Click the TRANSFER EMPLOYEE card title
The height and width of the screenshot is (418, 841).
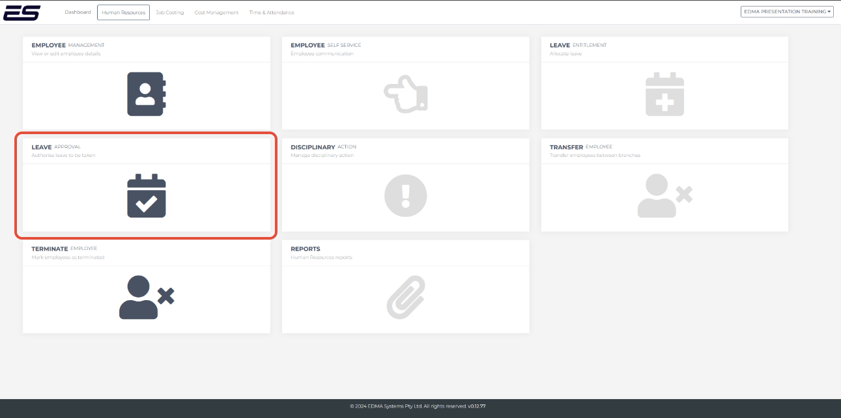pos(581,147)
